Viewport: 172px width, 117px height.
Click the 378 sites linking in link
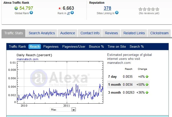107,8
